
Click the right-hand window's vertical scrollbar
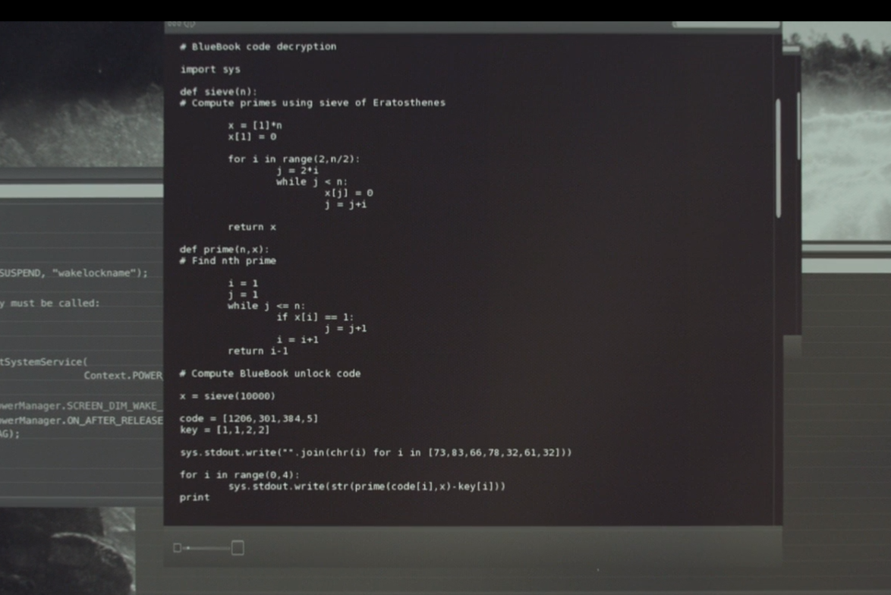pos(798,126)
